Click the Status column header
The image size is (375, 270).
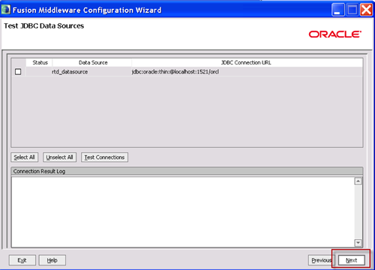coord(40,62)
